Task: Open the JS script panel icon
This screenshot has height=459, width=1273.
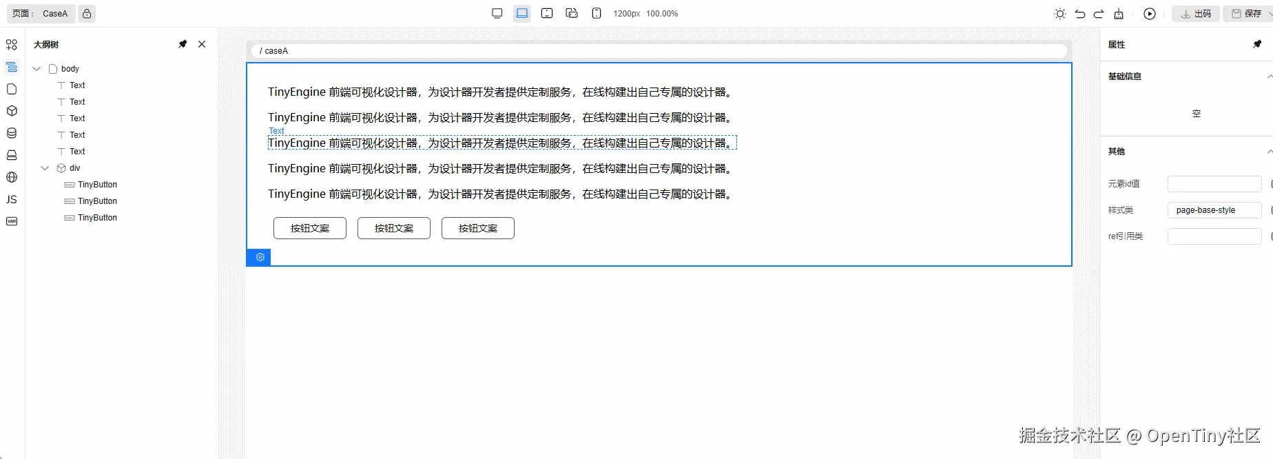Action: point(12,199)
